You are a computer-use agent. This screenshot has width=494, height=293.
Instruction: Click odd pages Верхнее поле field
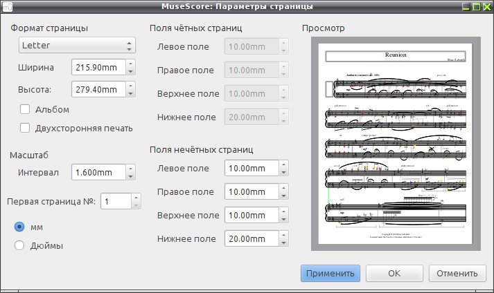coord(252,216)
